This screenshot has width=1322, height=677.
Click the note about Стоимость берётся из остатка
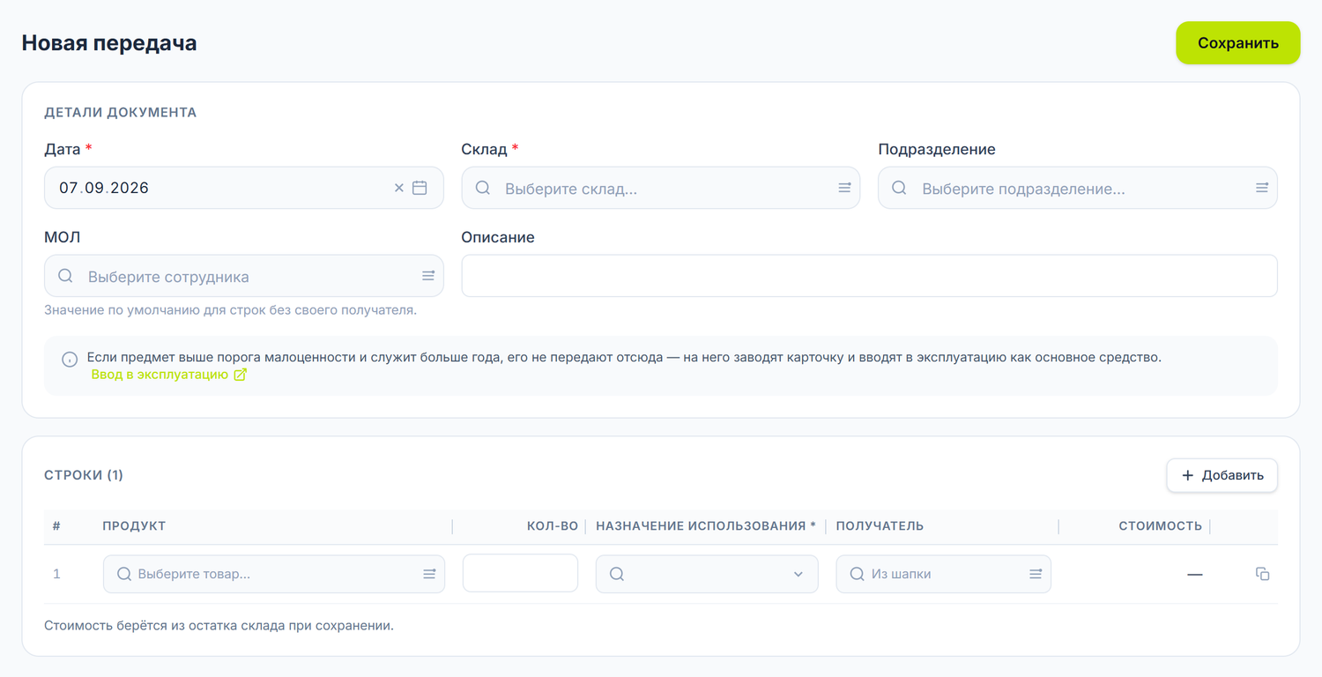tap(219, 626)
